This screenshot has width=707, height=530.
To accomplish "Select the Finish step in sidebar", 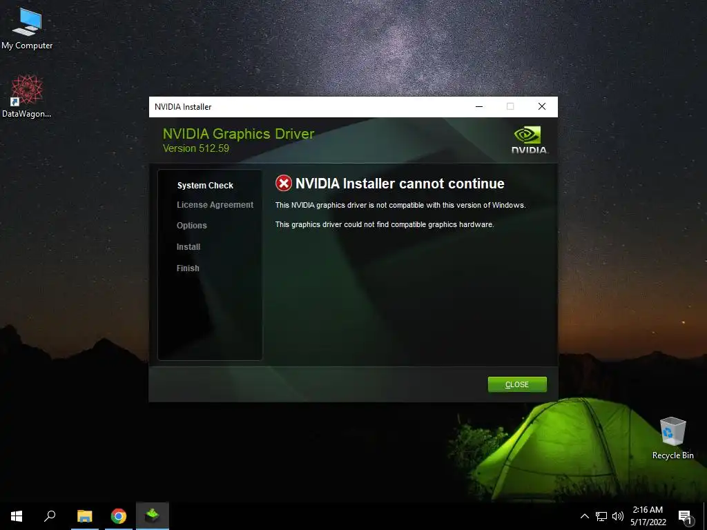I will point(188,268).
